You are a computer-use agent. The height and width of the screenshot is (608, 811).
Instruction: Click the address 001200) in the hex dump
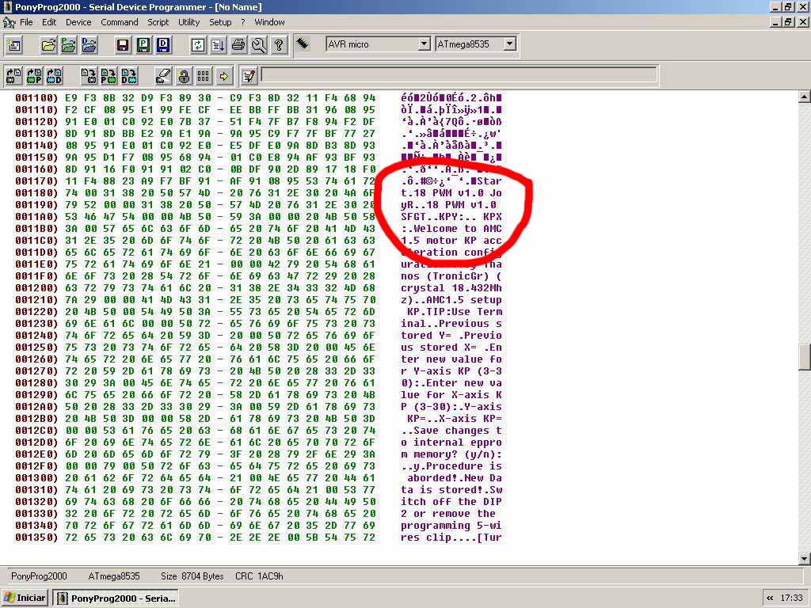click(x=36, y=288)
